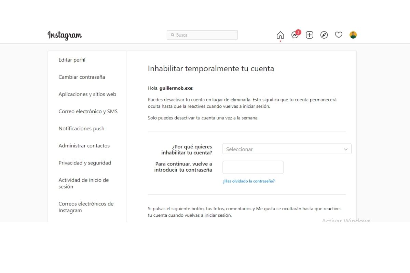The height and width of the screenshot is (273, 410).
Task: Open Editar perfil settings
Action: tap(72, 60)
